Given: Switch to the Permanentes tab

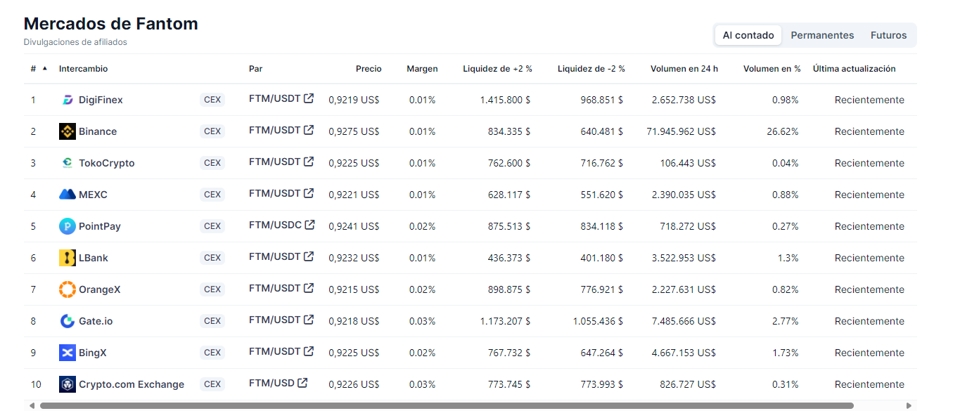Looking at the screenshot, I should pyautogui.click(x=822, y=35).
